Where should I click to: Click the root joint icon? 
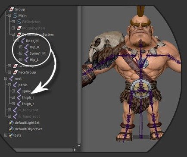pyautogui.click(x=11, y=78)
